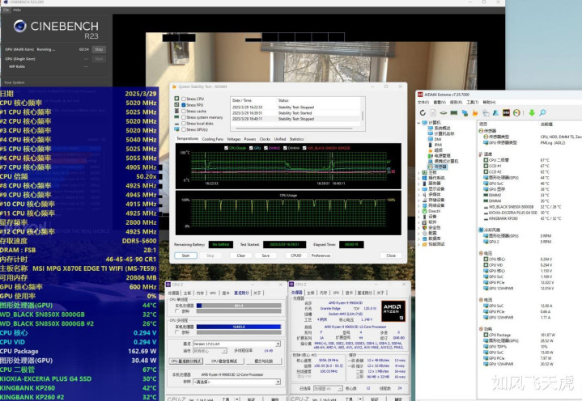Click Start in System Stability Test
Image resolution: width=582 pixels, height=401 pixels.
click(185, 255)
